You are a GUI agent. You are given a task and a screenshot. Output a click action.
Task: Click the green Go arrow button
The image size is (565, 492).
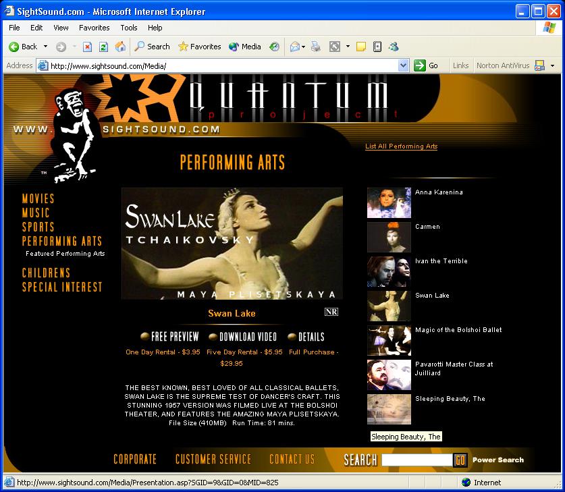[419, 65]
